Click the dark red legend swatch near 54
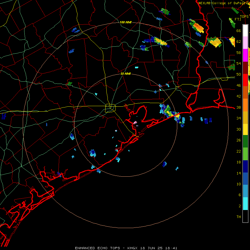The height and width of the screenshot is (250, 250). click(x=245, y=68)
